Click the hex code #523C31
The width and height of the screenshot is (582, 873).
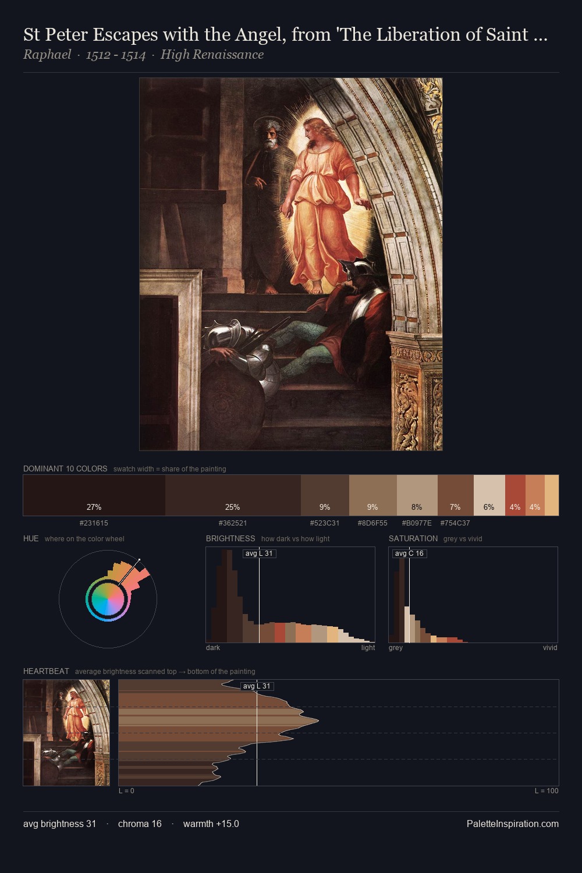point(325,523)
